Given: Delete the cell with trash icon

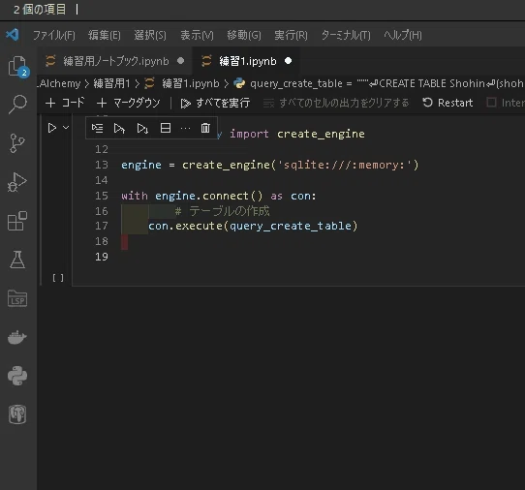Looking at the screenshot, I should 205,128.
